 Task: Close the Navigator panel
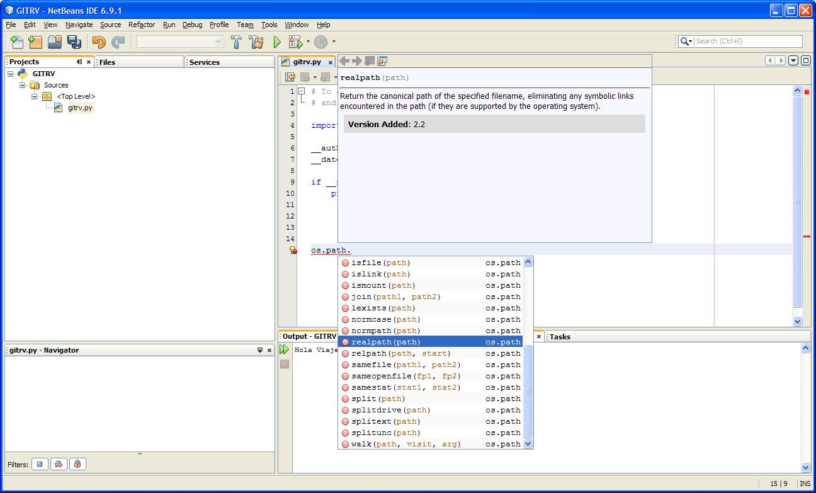pyautogui.click(x=269, y=350)
